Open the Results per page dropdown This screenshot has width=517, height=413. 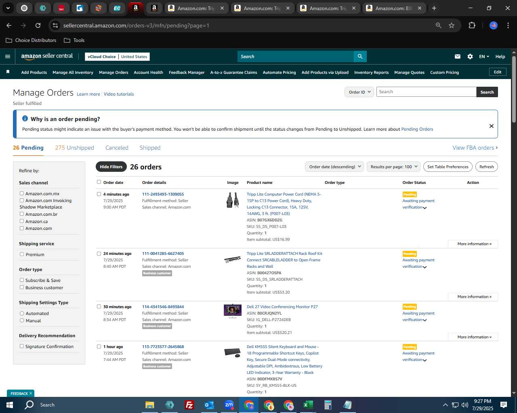394,167
